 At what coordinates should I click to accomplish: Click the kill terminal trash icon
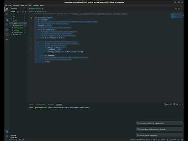177,104
